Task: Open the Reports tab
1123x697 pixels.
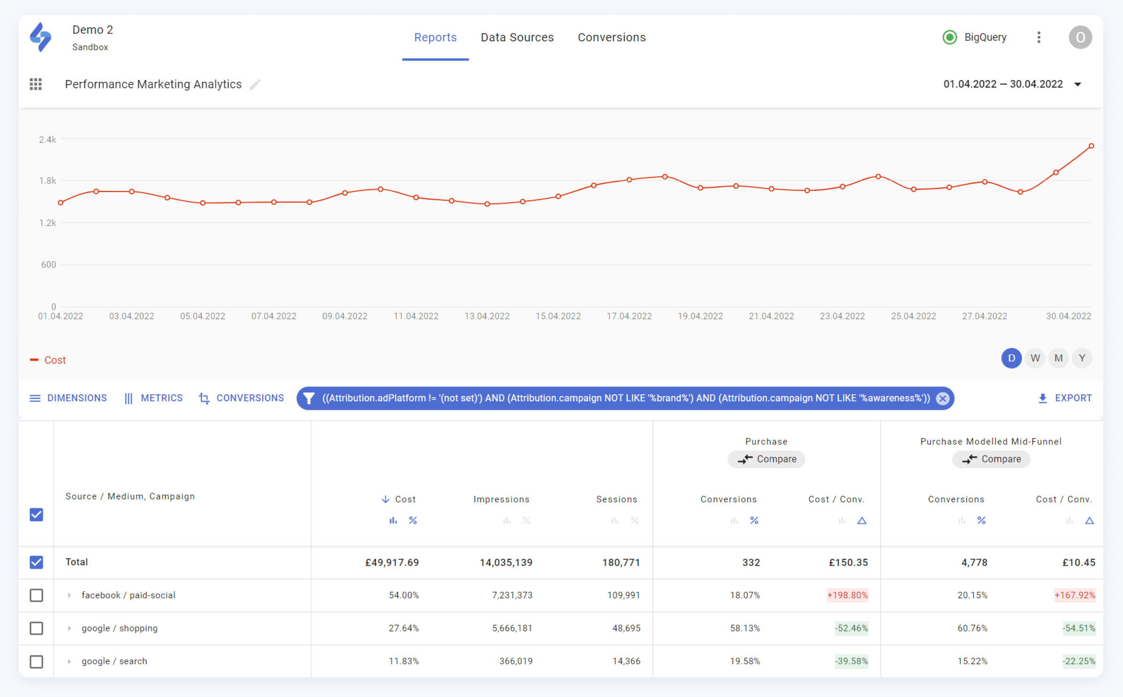Action: (435, 37)
